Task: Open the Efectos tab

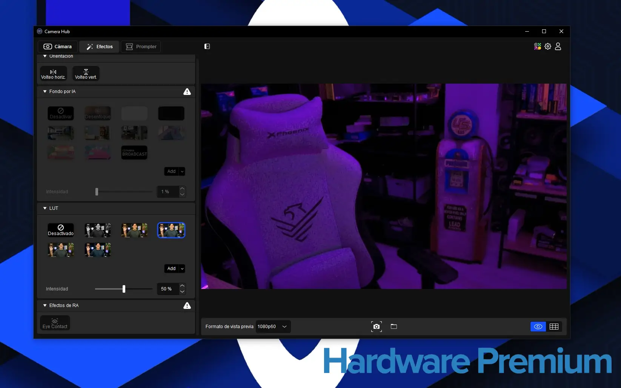Action: pos(100,47)
